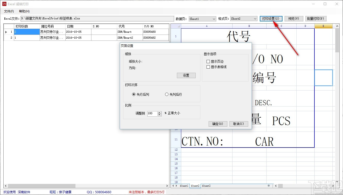Select the 先行后列 print order option

[x=134, y=94]
